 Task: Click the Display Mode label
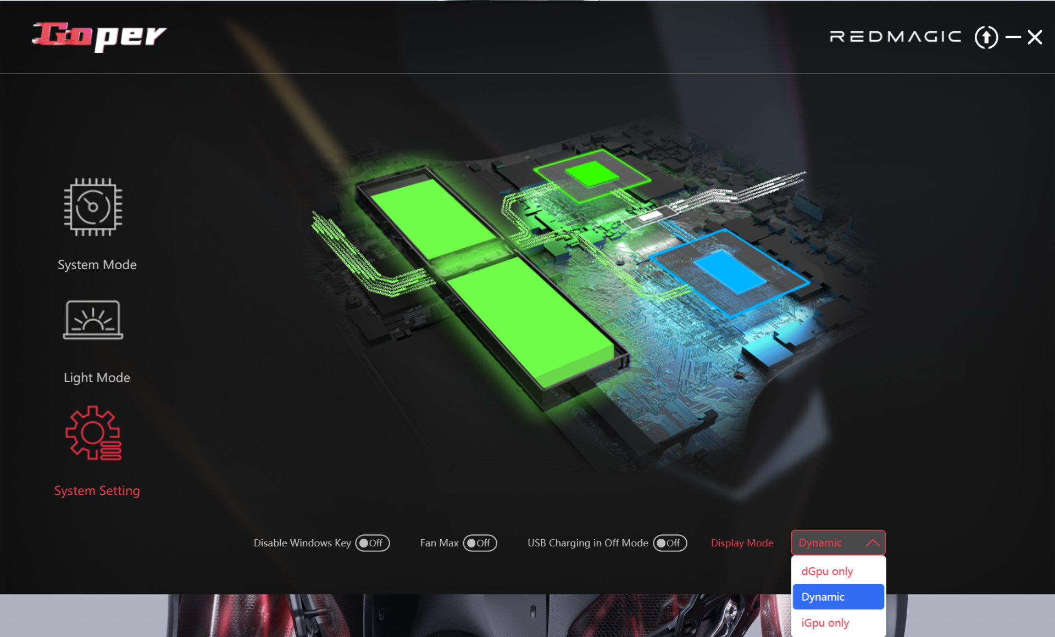click(742, 543)
